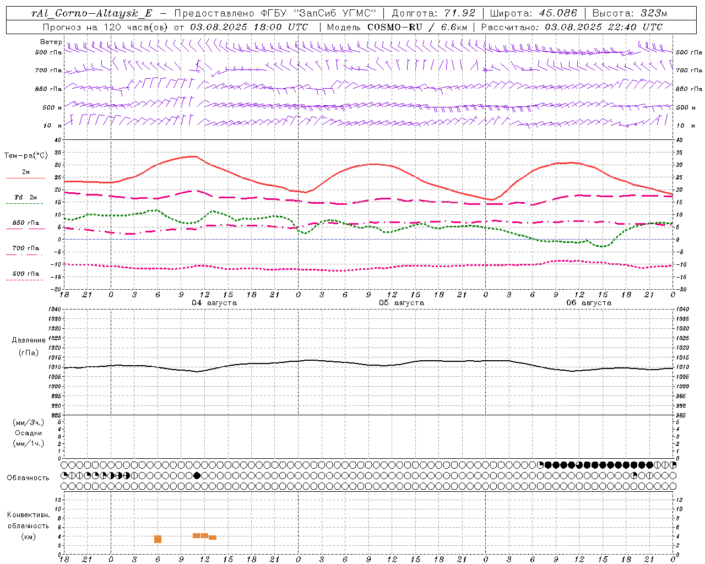Click the solid line sample under 2м legend

click(25, 178)
